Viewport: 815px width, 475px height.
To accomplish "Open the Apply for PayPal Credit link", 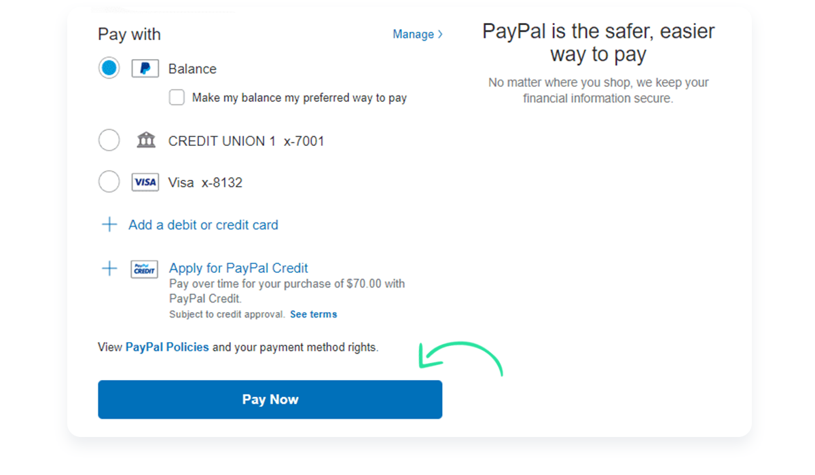I will 238,268.
